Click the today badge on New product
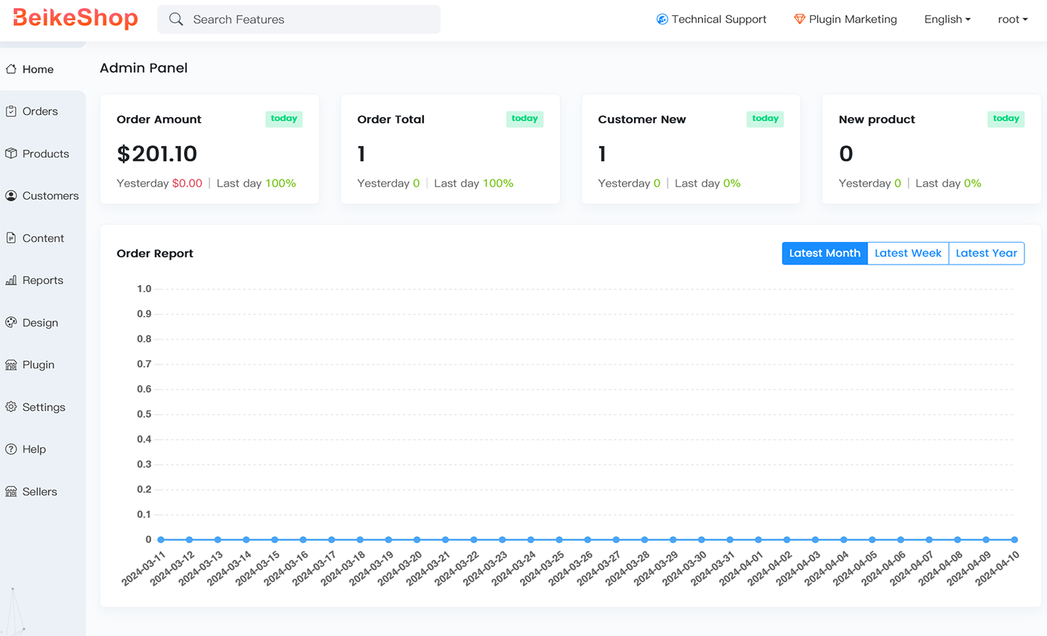This screenshot has height=636, width=1047. tap(1006, 118)
